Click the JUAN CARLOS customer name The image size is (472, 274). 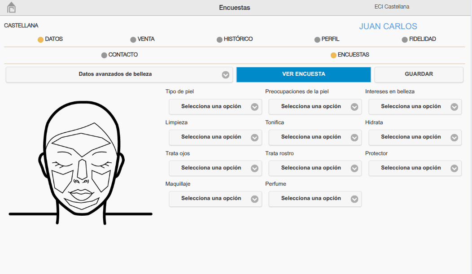pyautogui.click(x=388, y=26)
